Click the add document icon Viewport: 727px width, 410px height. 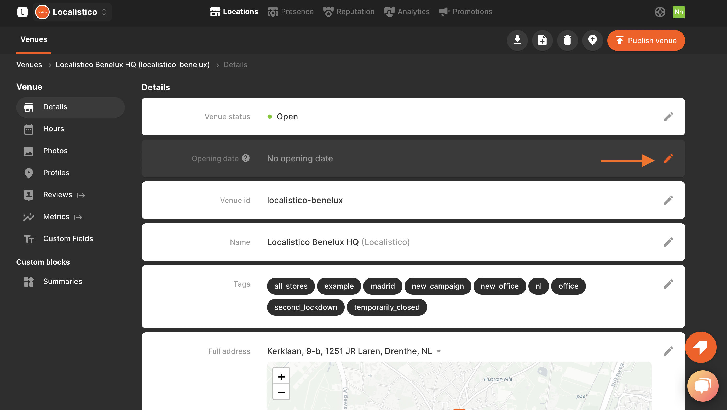542,40
